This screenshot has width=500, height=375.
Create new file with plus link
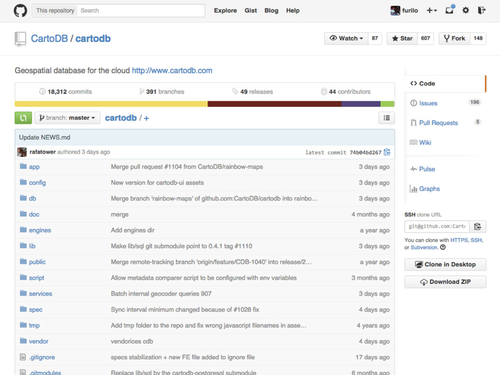coord(146,118)
